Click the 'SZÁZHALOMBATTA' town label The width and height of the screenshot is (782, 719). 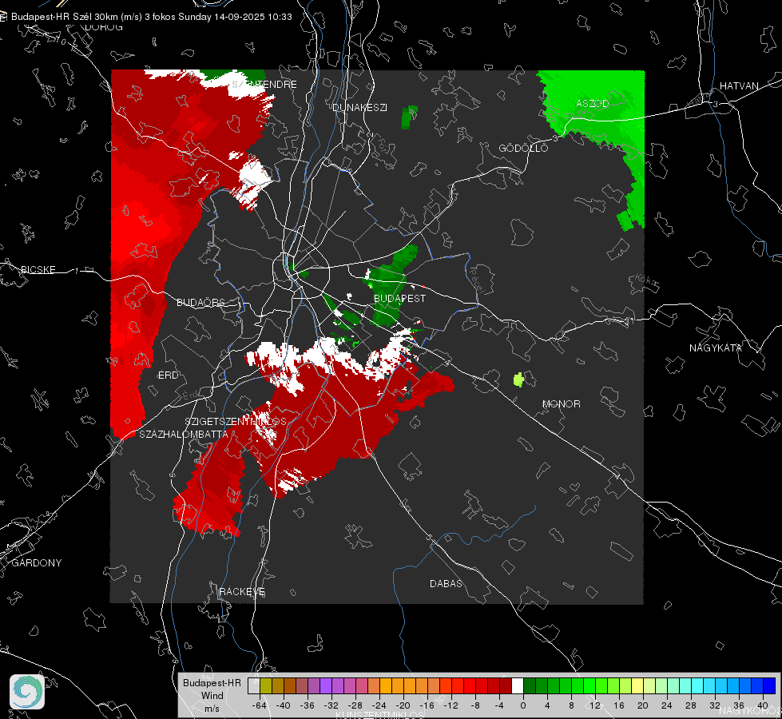tap(184, 434)
